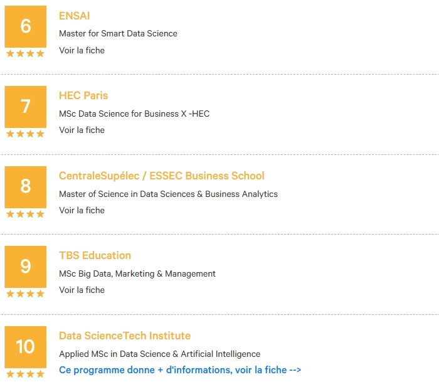Screen dimensions: 439x387
Task: Click the blue 'Ce programme donne + d'informations' link
Action: pos(180,370)
